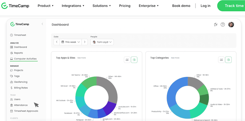245x121 pixels.
Task: Open Attendance in the sidebar
Action: pos(19,105)
